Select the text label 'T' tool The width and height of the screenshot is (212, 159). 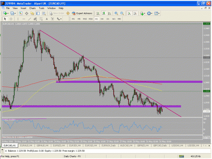pos(53,19)
